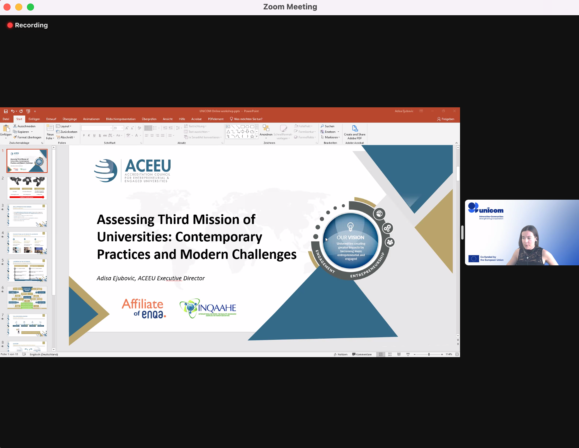Open the Datei menu tab

(x=6, y=119)
